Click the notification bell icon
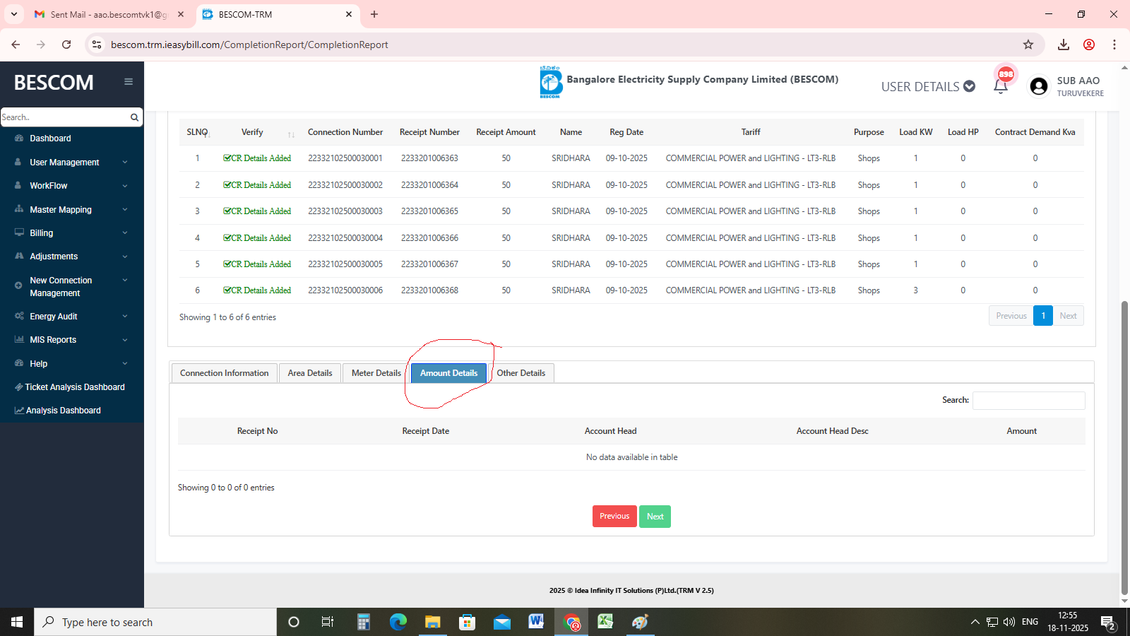The width and height of the screenshot is (1130, 636). coord(1000,86)
